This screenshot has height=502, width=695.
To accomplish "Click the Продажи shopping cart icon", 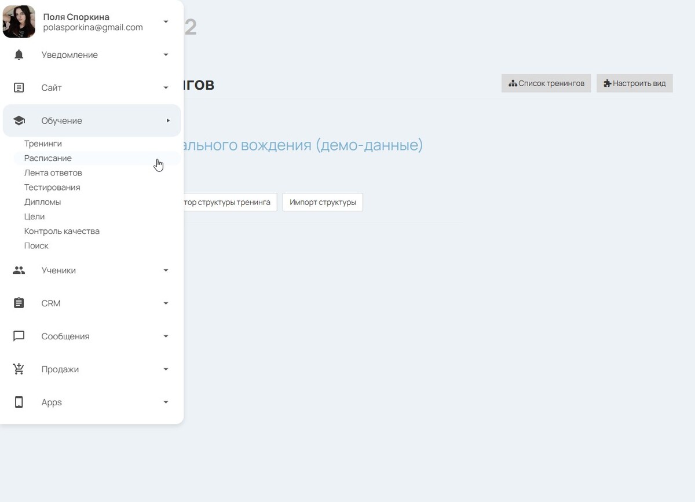I will coord(19,369).
